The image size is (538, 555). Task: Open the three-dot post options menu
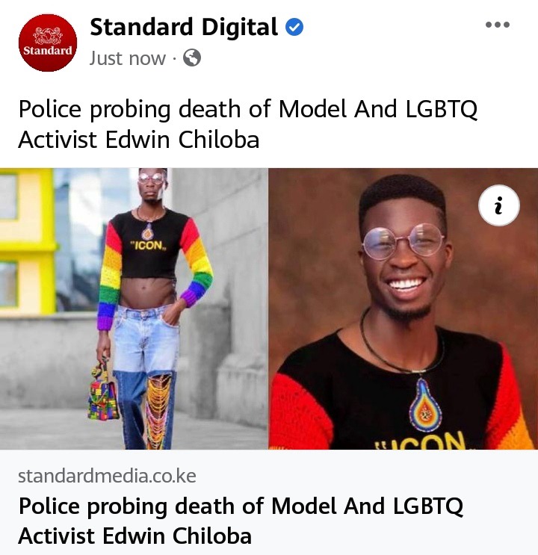(497, 25)
